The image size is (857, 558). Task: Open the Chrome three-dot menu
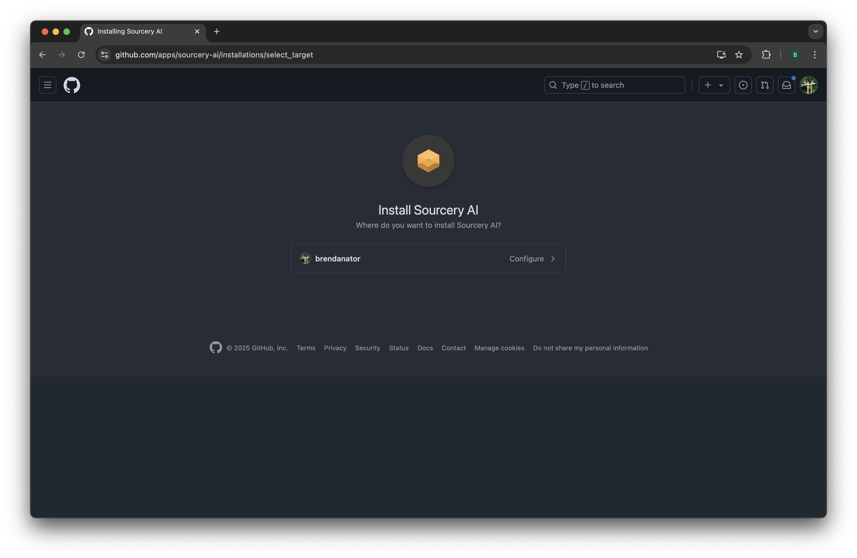pyautogui.click(x=814, y=55)
